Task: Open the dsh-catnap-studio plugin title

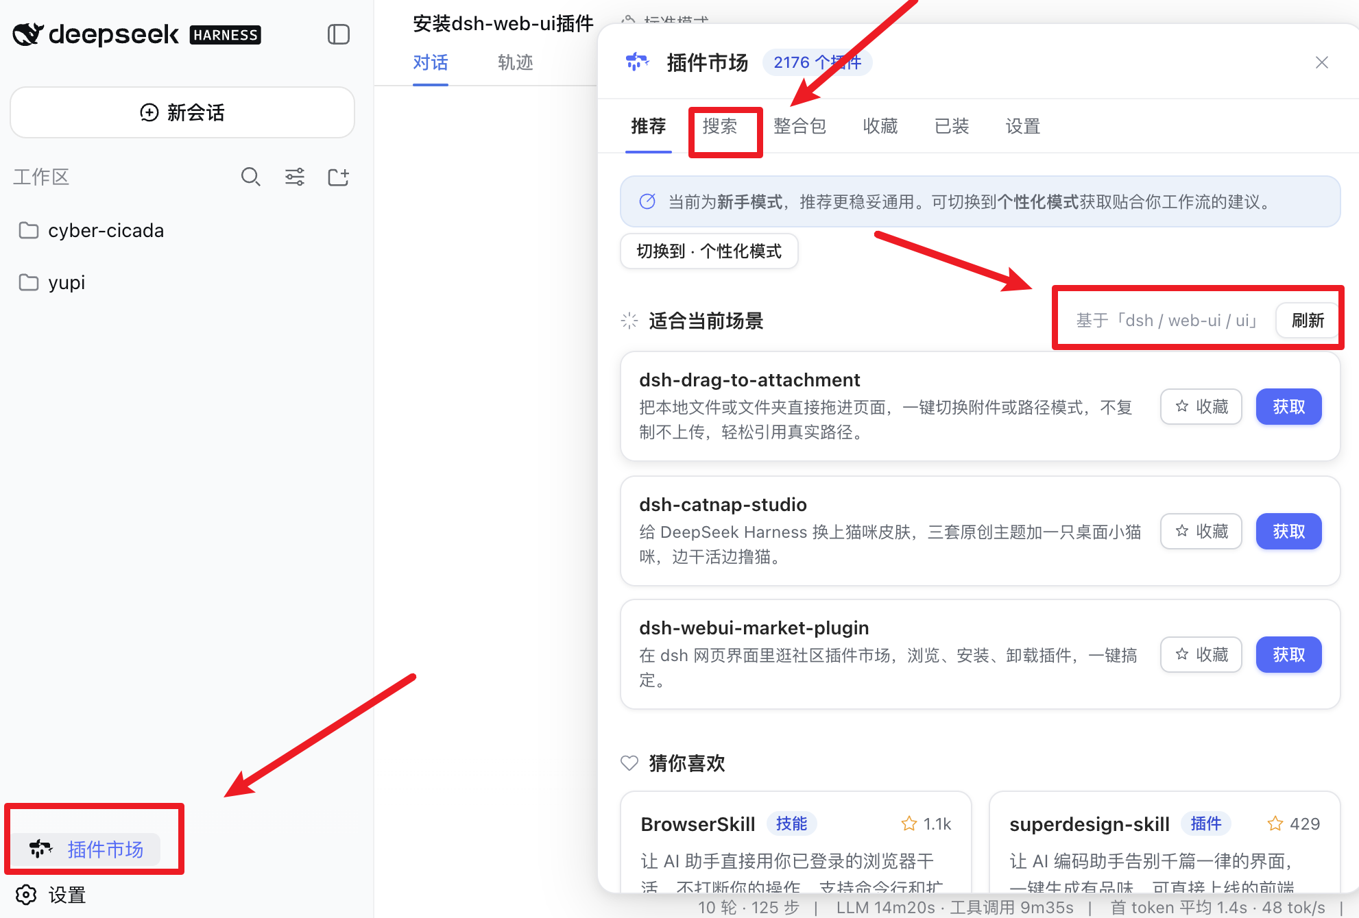Action: coord(723,504)
